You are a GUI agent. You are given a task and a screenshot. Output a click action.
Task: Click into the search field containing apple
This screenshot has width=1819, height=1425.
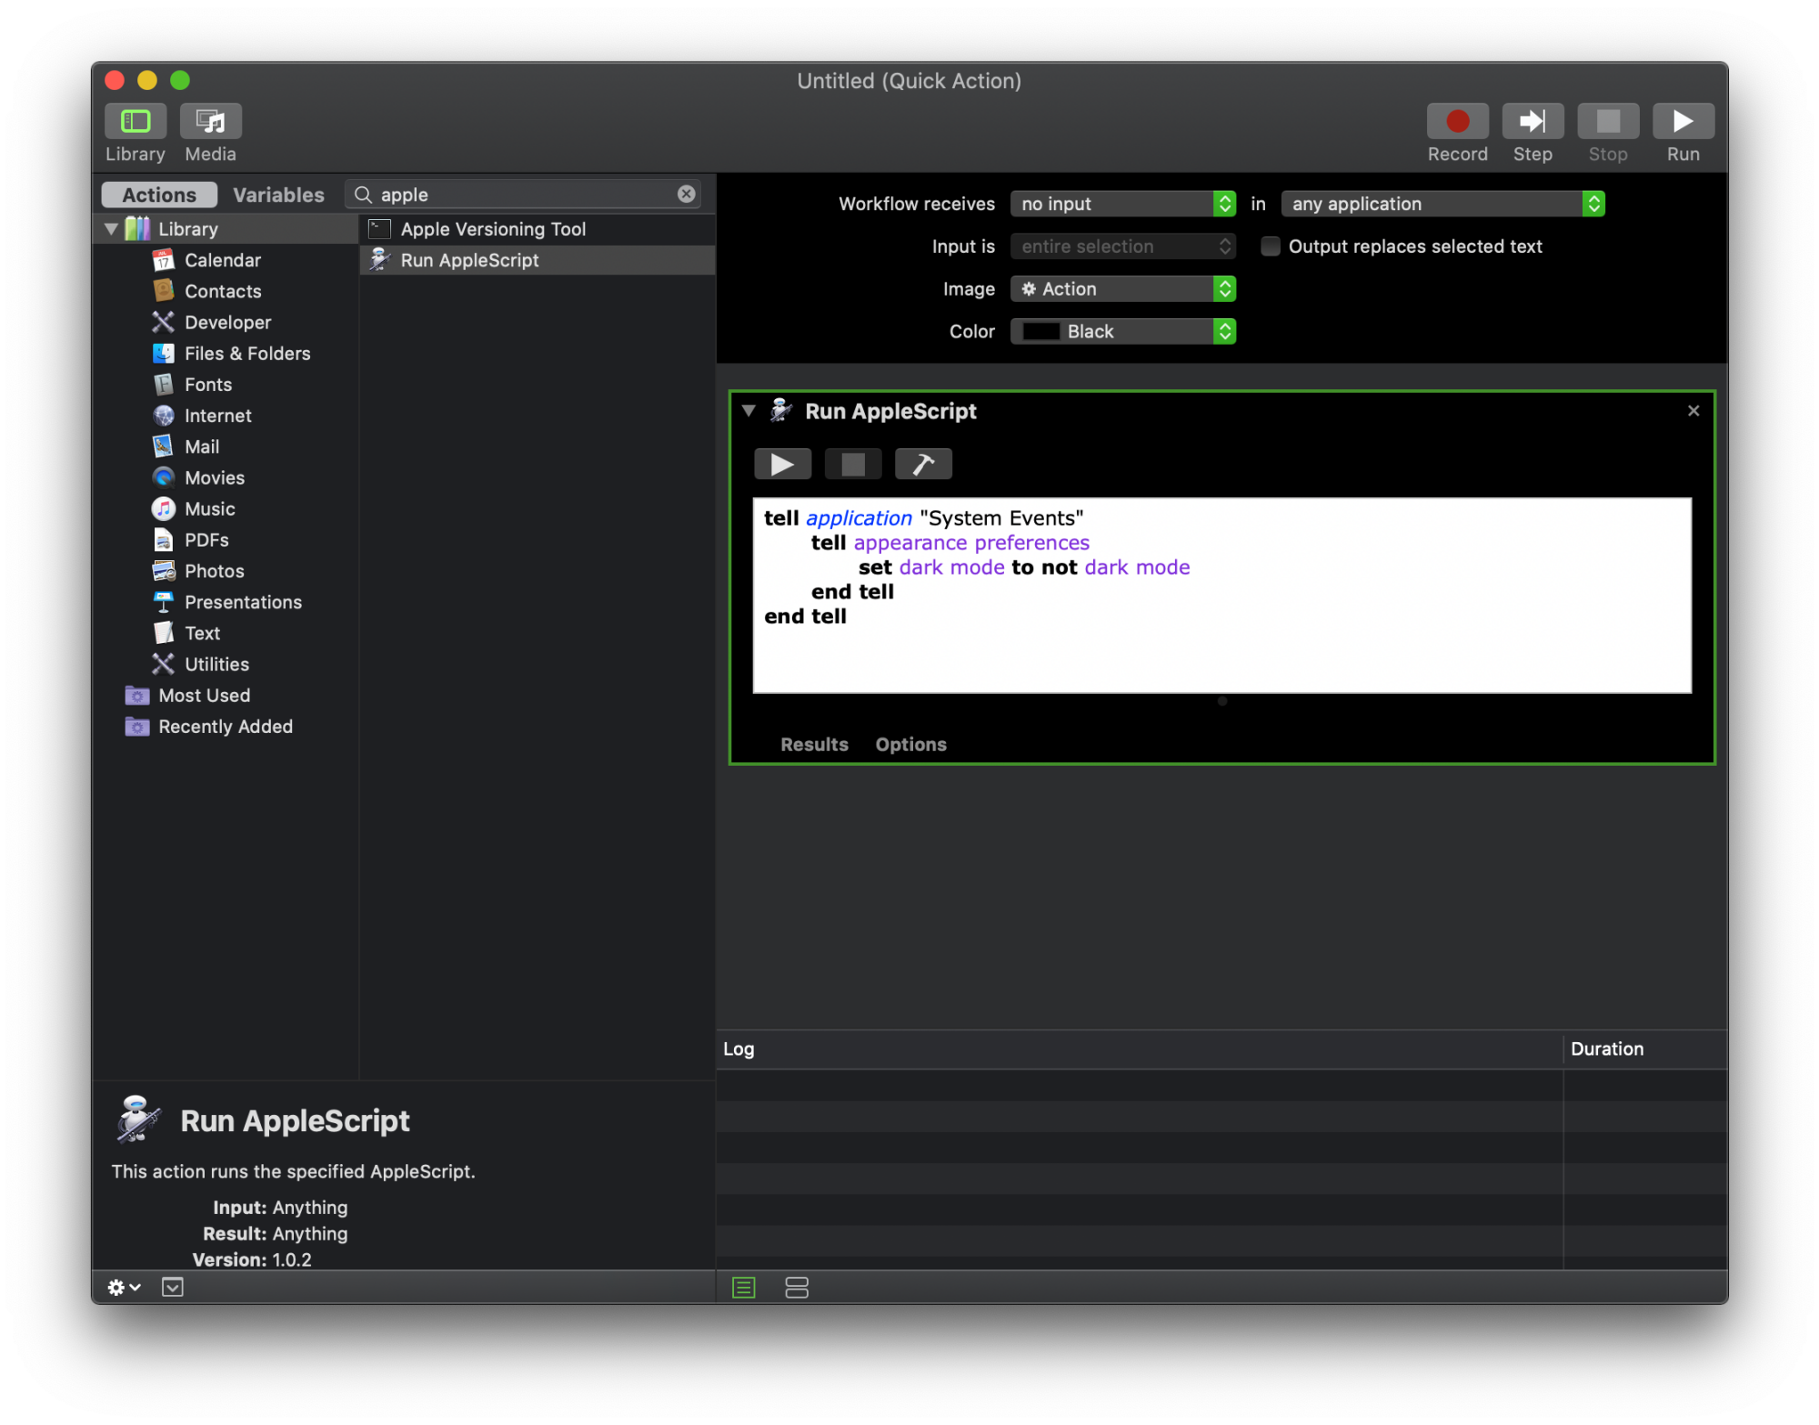[x=523, y=195]
